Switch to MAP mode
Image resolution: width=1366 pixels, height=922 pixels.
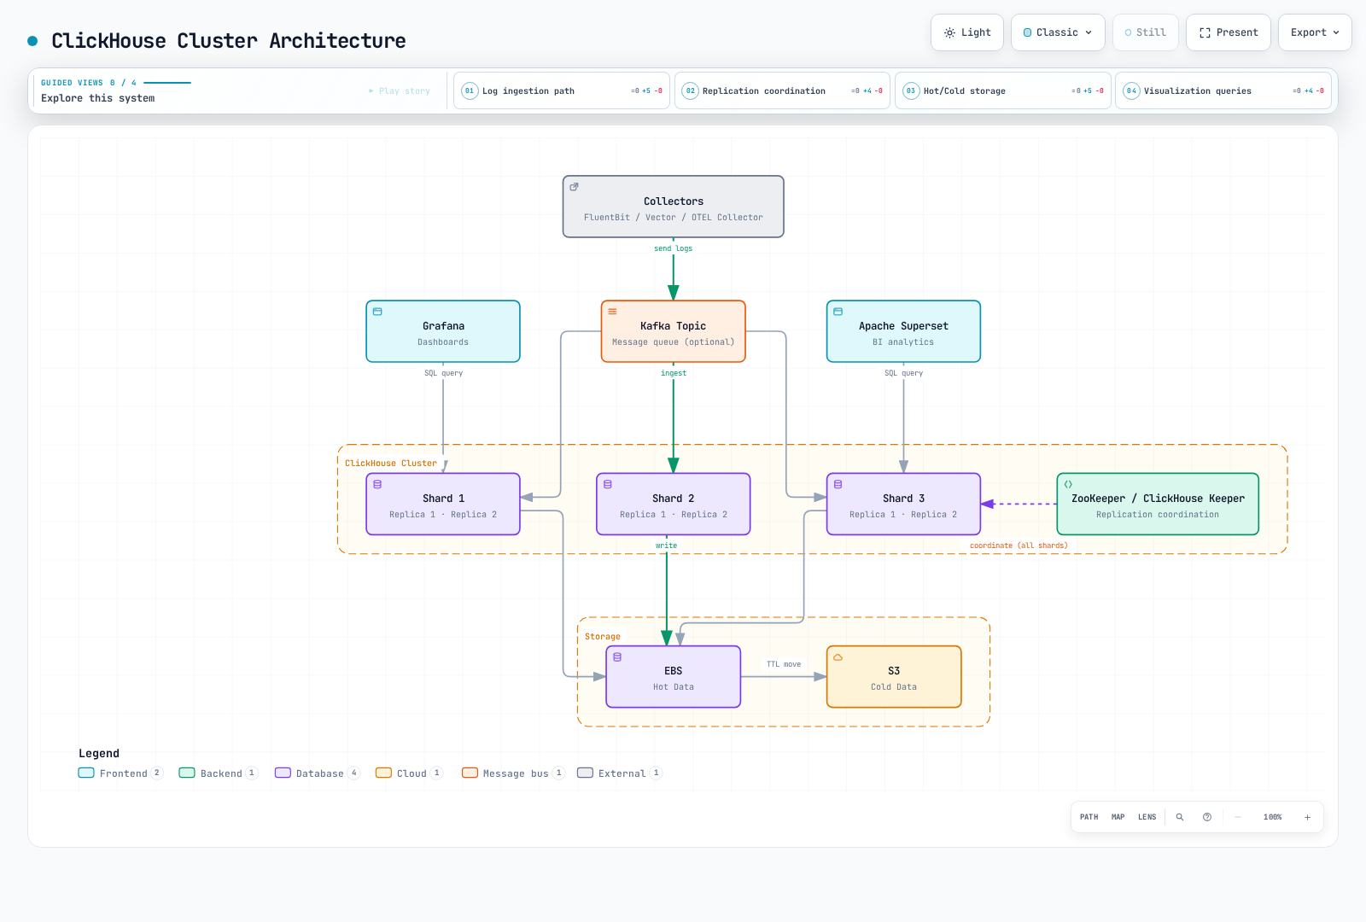click(x=1118, y=817)
